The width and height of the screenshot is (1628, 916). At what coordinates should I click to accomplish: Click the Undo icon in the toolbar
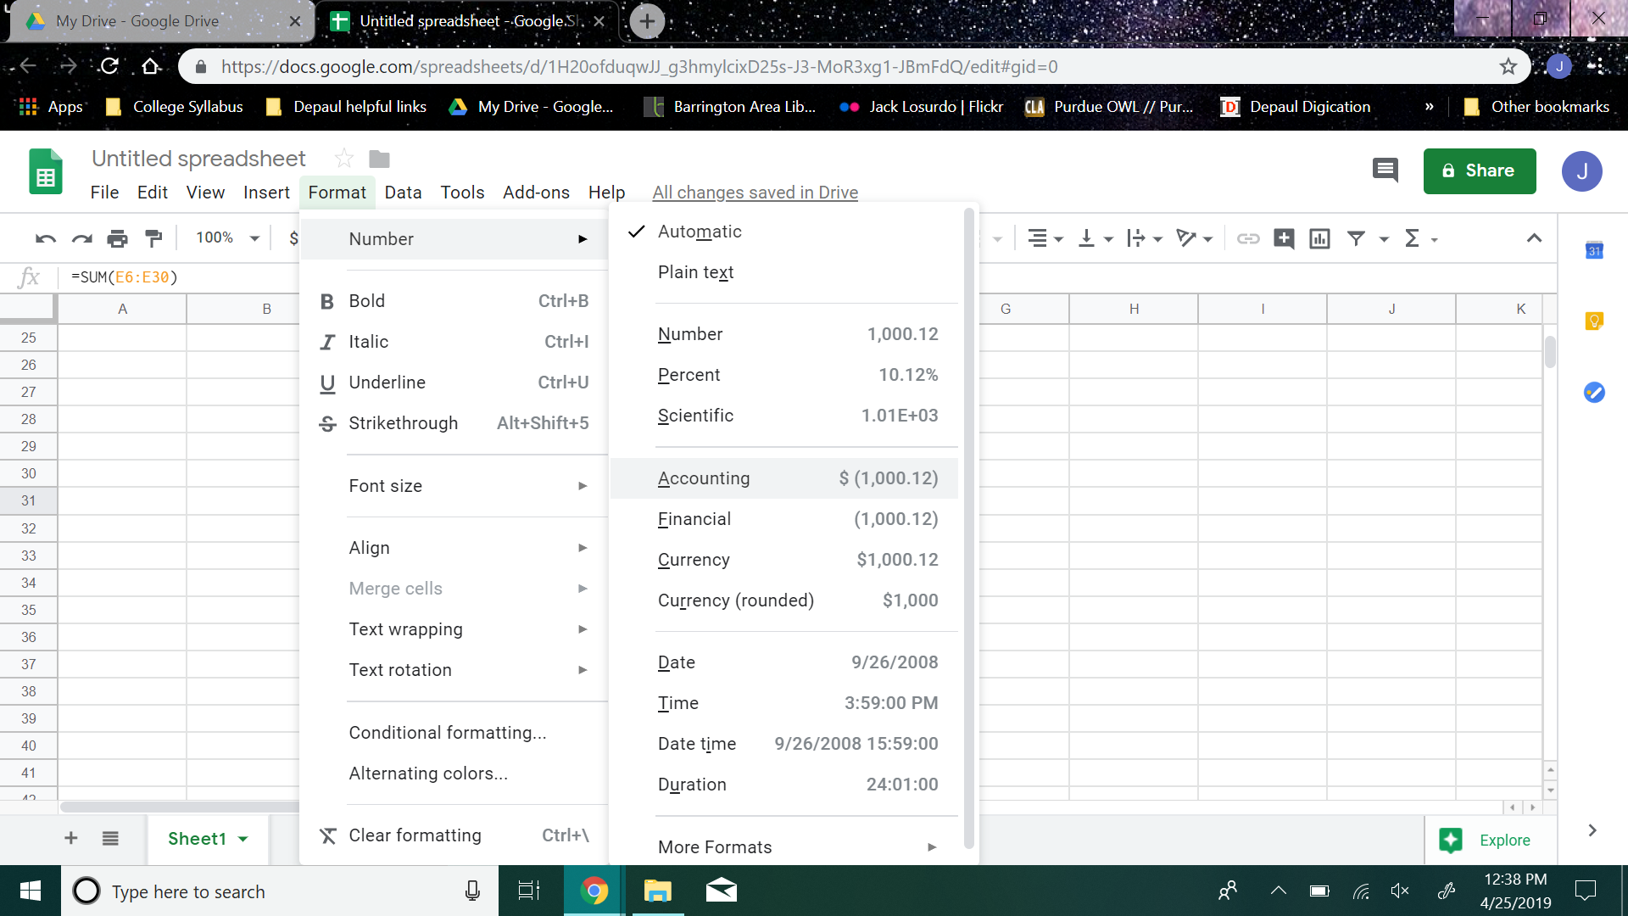tap(46, 238)
